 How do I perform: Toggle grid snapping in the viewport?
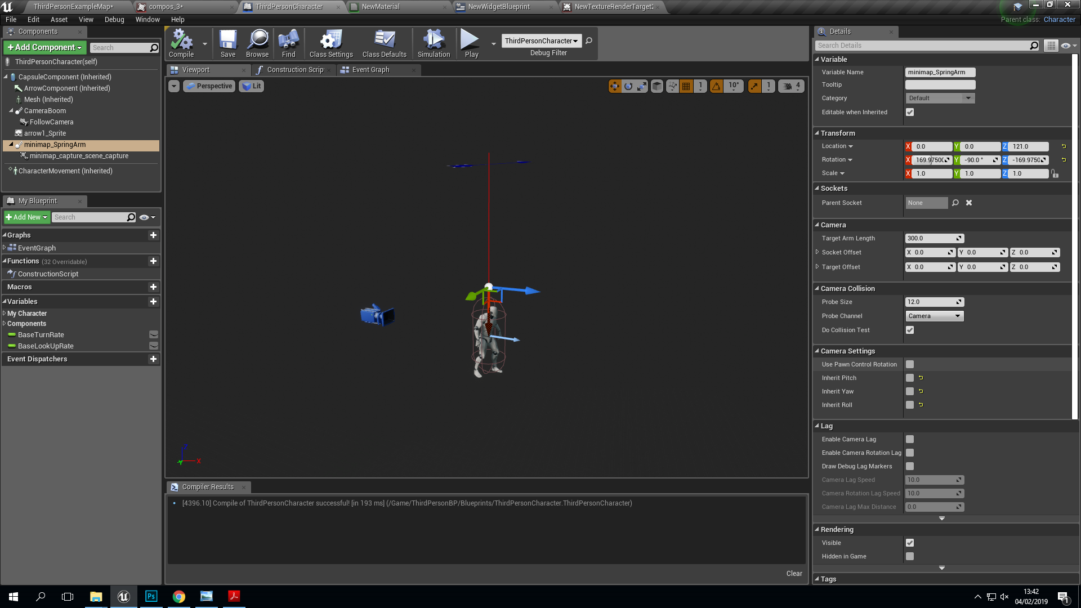coord(686,86)
